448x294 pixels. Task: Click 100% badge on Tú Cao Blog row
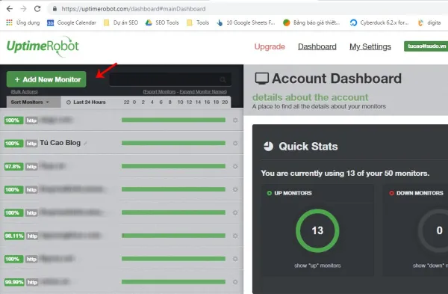[13, 144]
